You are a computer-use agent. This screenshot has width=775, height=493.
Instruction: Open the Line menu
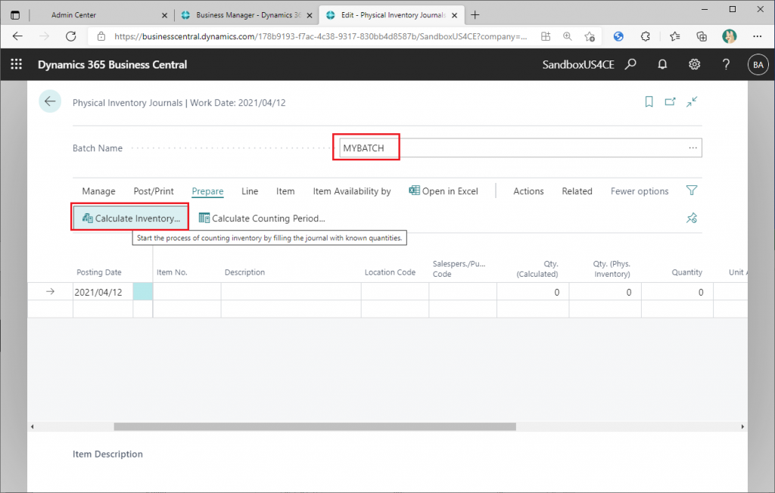[250, 191]
